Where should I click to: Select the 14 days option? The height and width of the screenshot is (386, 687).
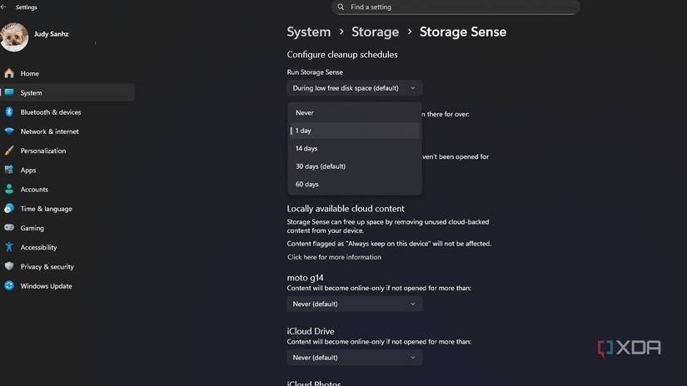click(306, 148)
